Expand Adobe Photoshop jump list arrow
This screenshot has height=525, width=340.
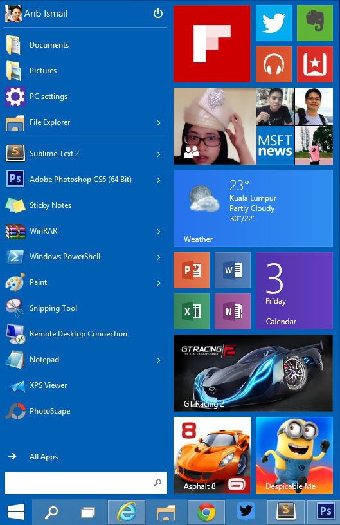click(159, 180)
